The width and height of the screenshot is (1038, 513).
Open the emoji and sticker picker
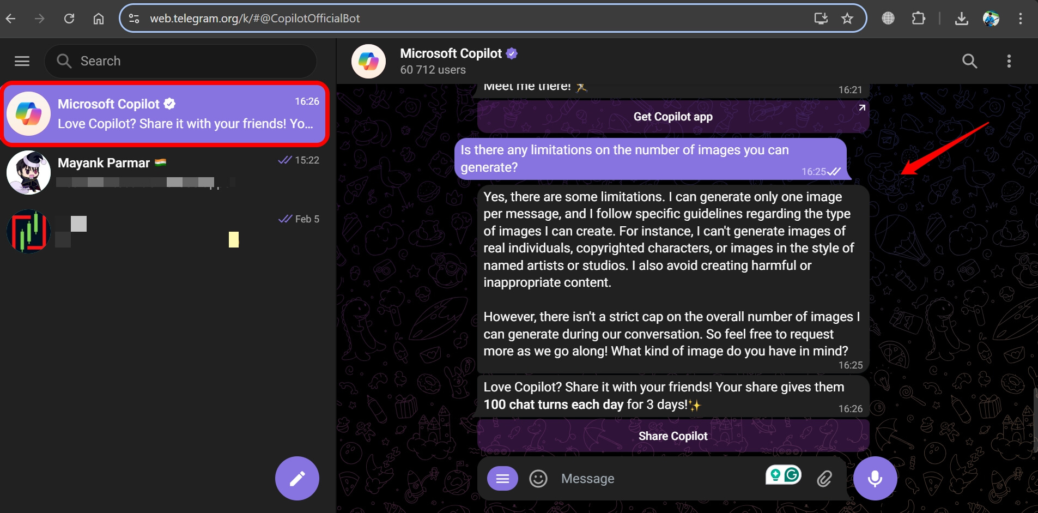pos(538,478)
